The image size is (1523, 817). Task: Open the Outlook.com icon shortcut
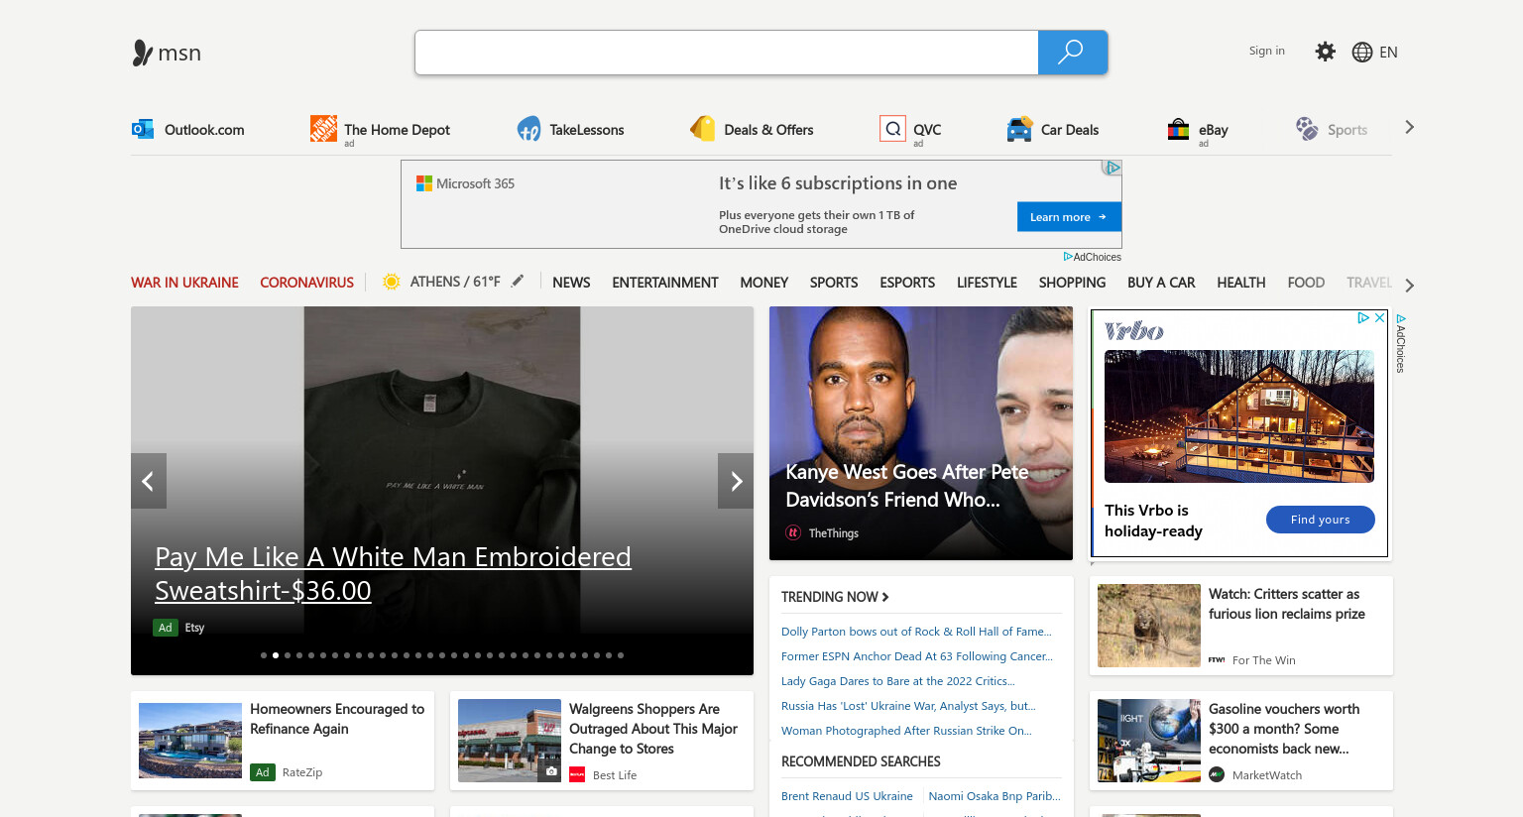click(143, 129)
